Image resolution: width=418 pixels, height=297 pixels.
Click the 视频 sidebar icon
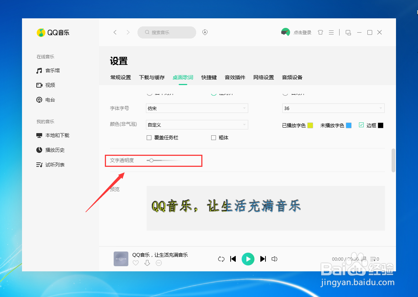39,85
